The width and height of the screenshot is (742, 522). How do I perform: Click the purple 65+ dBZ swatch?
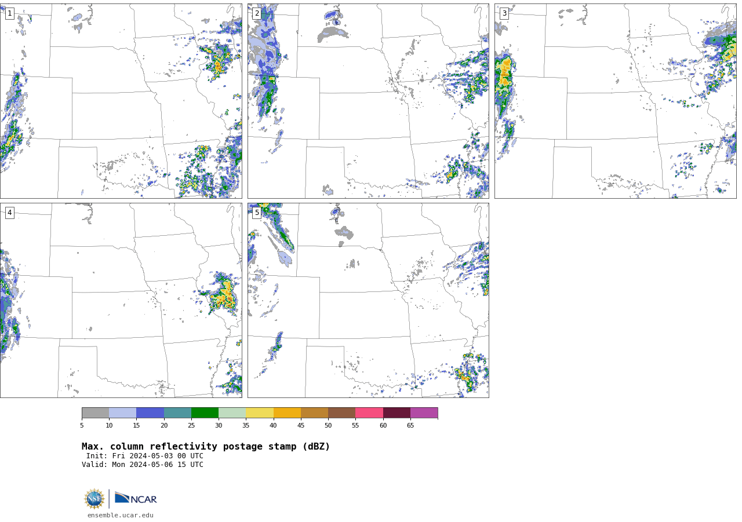(424, 413)
